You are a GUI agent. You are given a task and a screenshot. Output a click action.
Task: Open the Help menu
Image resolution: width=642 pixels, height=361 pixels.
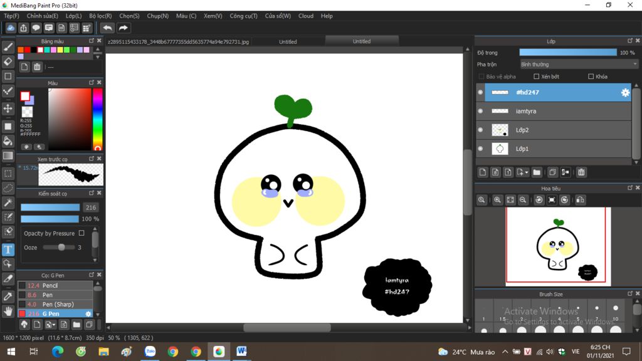327,16
